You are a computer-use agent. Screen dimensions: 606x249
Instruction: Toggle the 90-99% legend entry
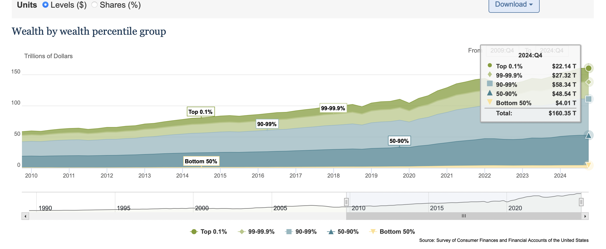point(301,232)
